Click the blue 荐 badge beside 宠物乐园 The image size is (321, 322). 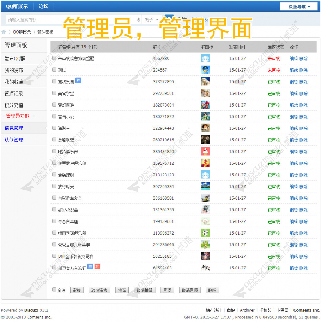click(78, 80)
